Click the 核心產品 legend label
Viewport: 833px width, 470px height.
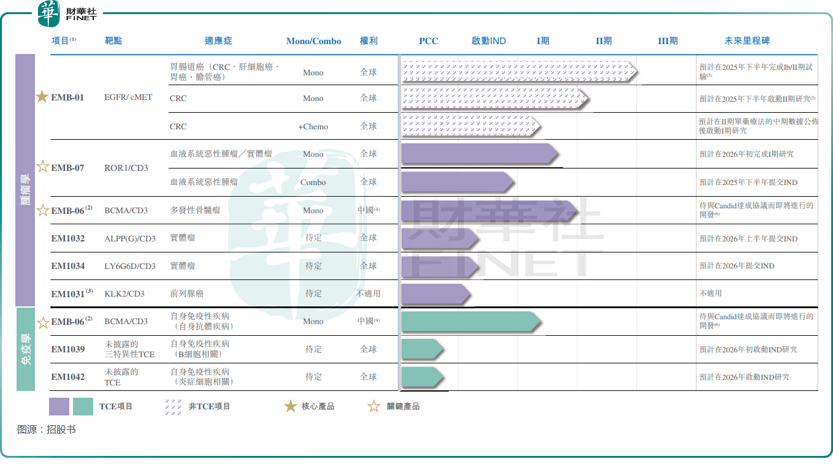(318, 406)
